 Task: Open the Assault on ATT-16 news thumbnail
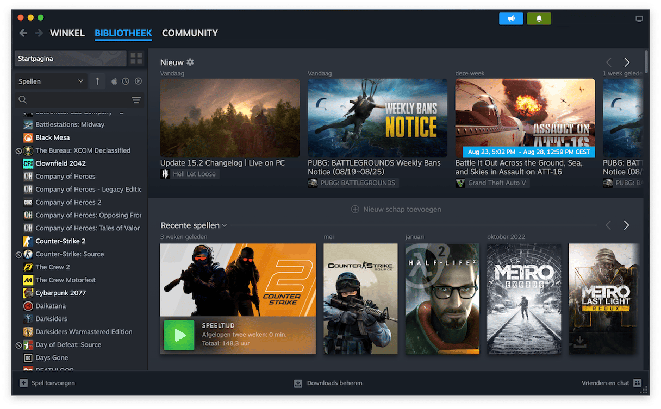[525, 118]
